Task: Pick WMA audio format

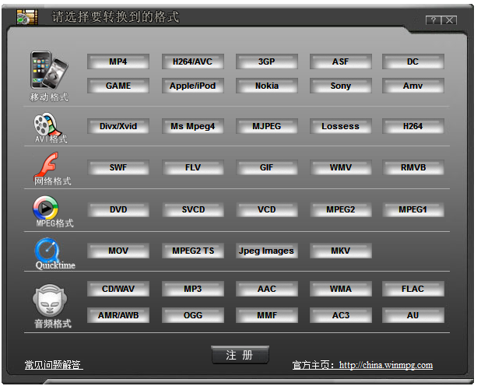Action: click(x=340, y=289)
